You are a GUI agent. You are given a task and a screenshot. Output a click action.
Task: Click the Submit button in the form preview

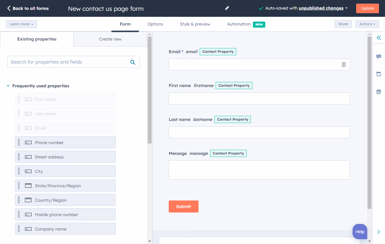(183, 206)
